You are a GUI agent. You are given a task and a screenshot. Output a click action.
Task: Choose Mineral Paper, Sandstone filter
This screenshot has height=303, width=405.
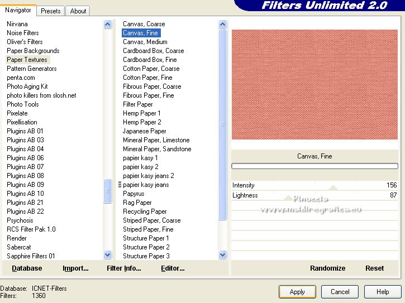coord(157,149)
